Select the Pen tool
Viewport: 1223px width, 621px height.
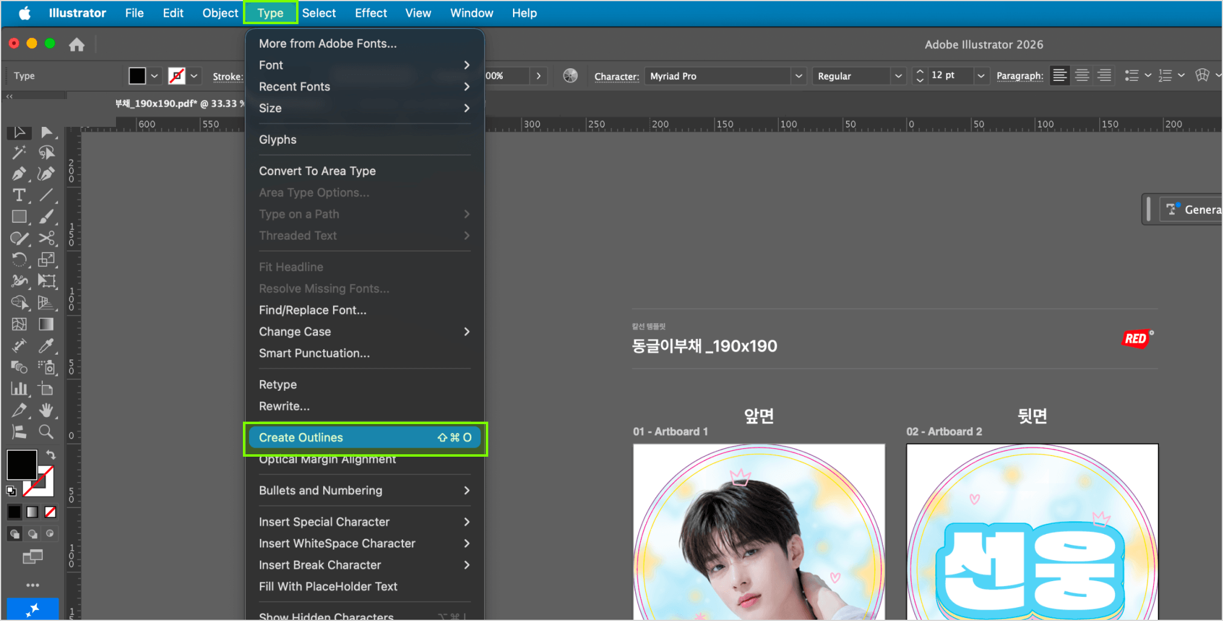click(x=19, y=174)
